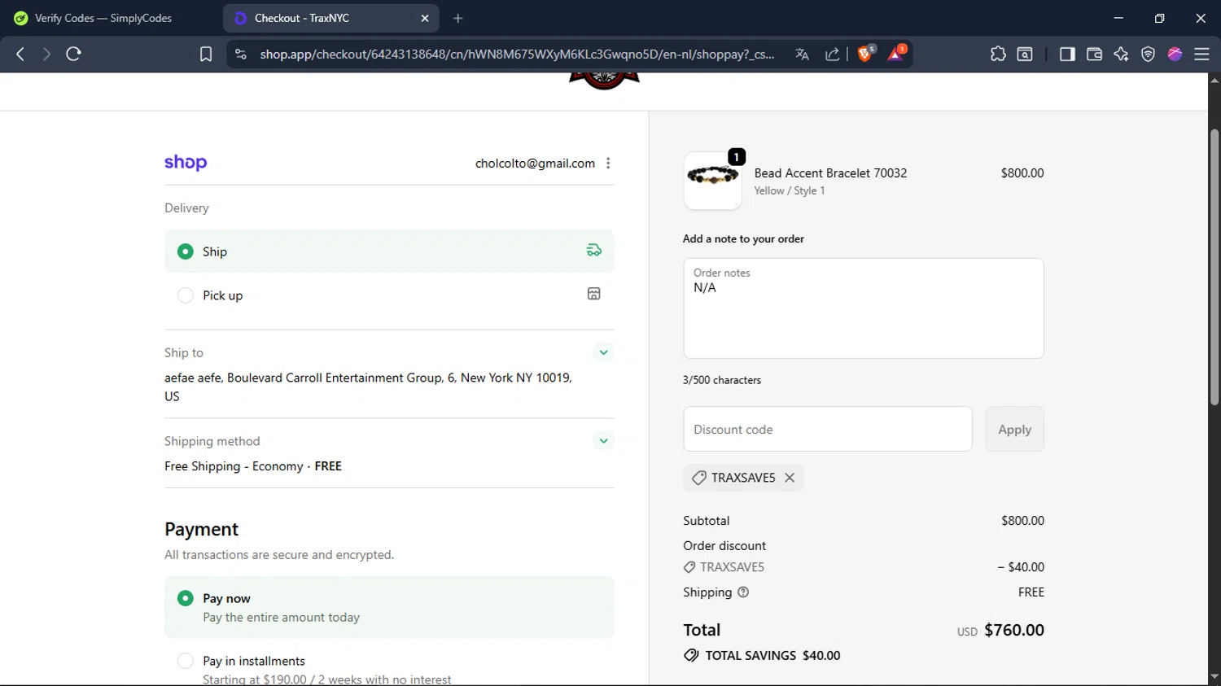Click the shipping address text
This screenshot has width=1221, height=686.
pos(368,387)
